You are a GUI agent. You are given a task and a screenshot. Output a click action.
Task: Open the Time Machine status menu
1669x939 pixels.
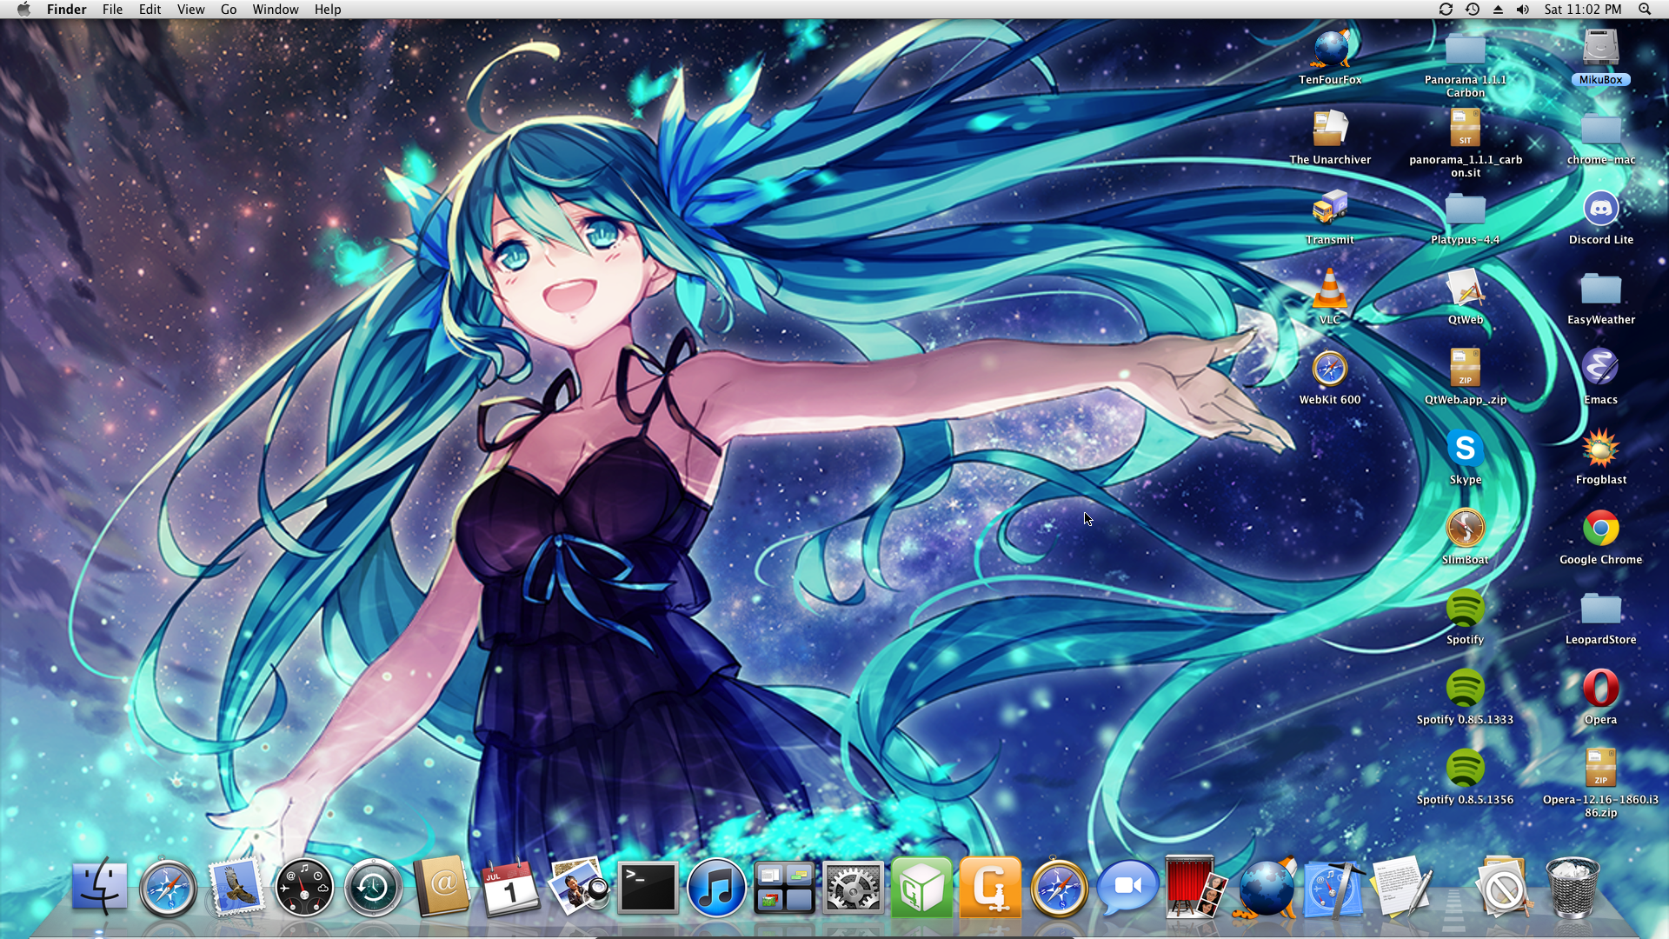point(1473,10)
